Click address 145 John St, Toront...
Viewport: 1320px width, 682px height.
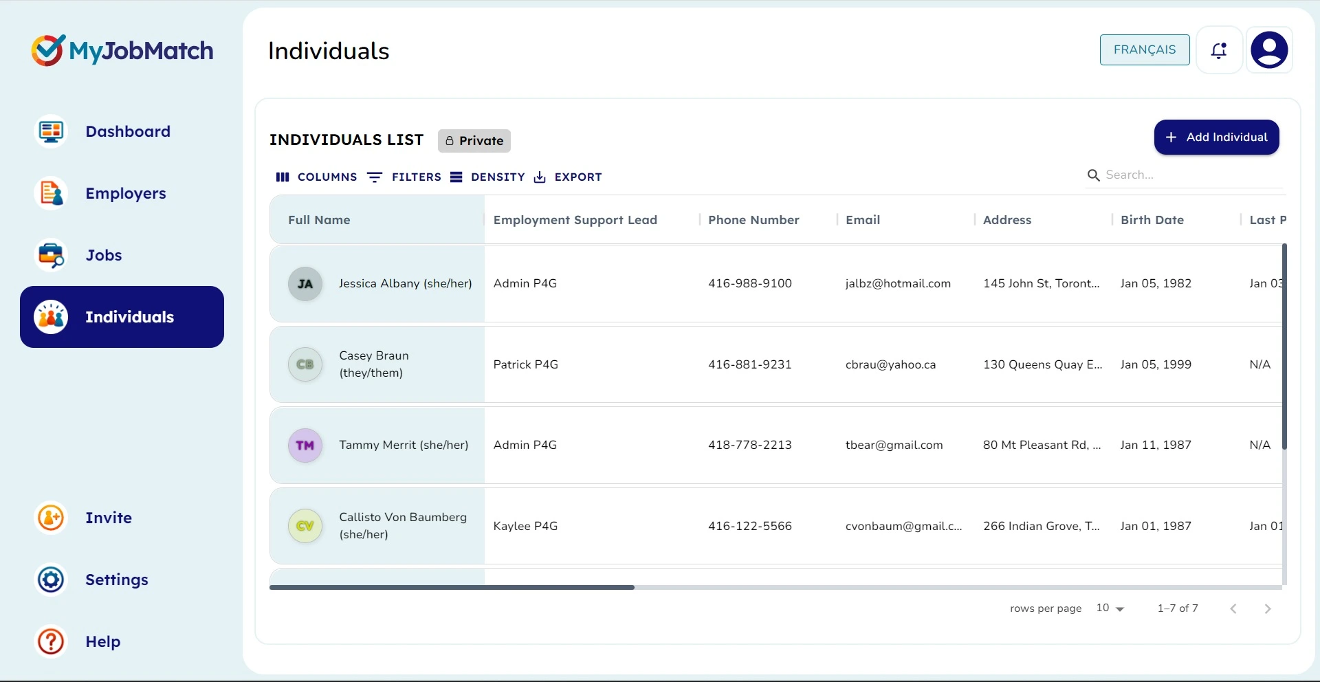pyautogui.click(x=1042, y=283)
